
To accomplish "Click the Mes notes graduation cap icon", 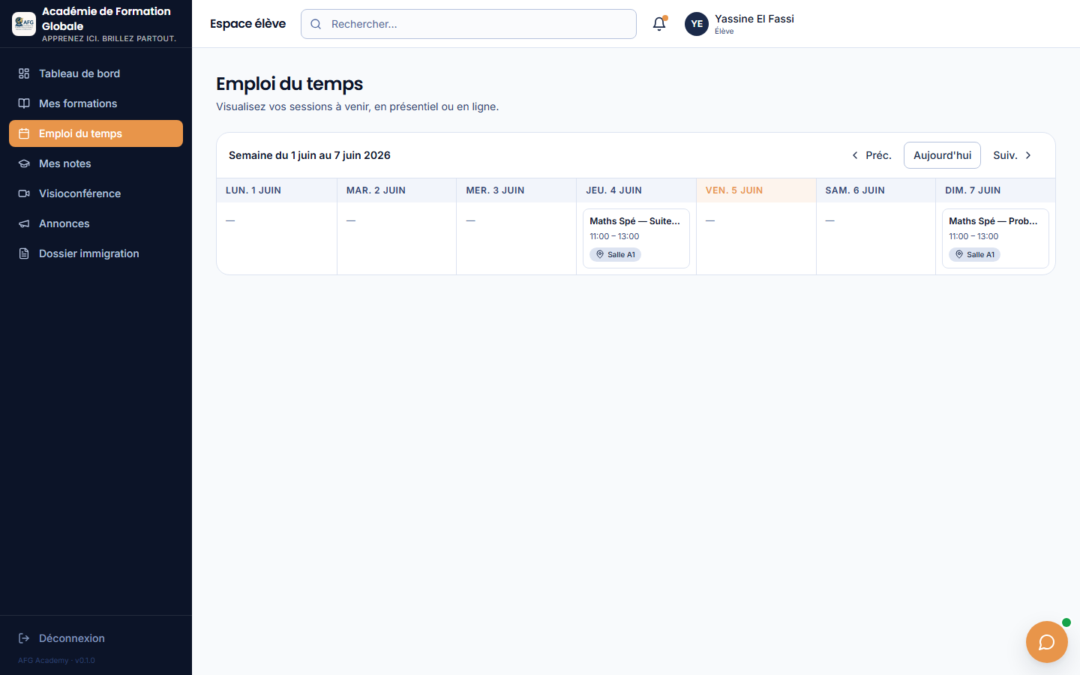I will click(24, 163).
